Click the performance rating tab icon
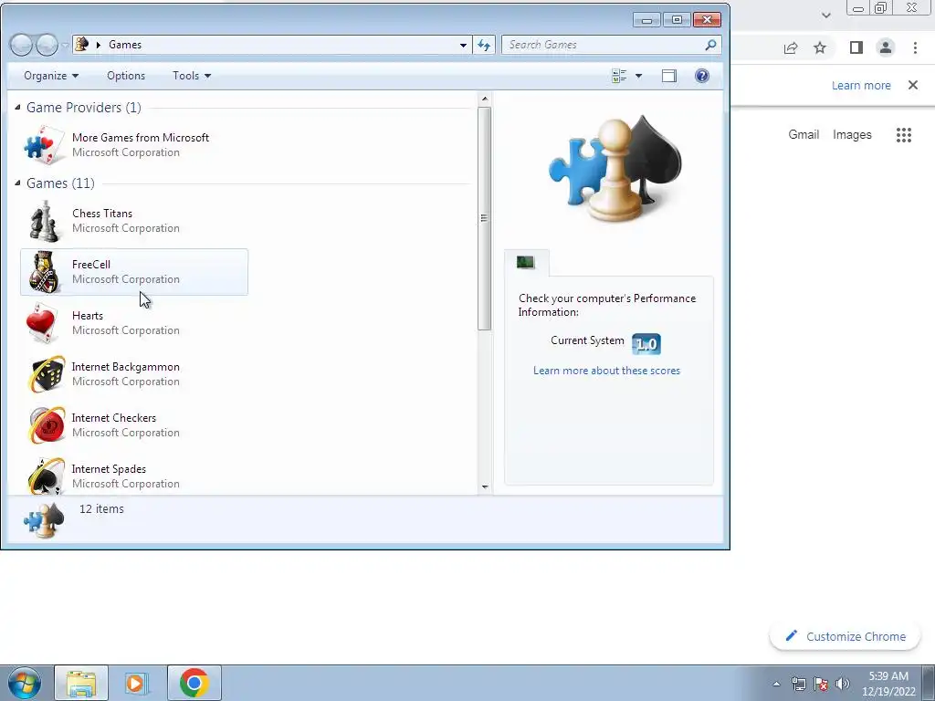This screenshot has width=935, height=701. click(526, 262)
